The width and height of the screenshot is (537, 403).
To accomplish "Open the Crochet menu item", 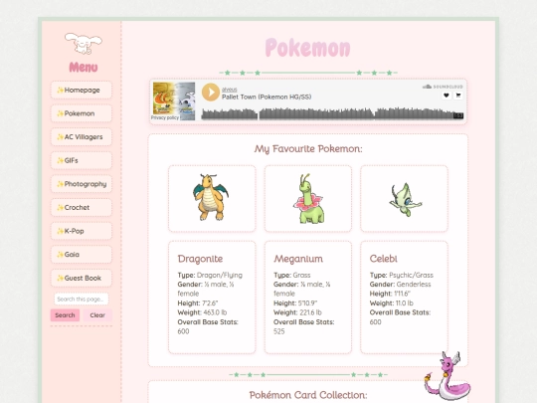I will (82, 207).
